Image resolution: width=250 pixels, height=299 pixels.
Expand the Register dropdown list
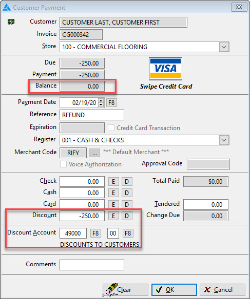[x=224, y=140]
